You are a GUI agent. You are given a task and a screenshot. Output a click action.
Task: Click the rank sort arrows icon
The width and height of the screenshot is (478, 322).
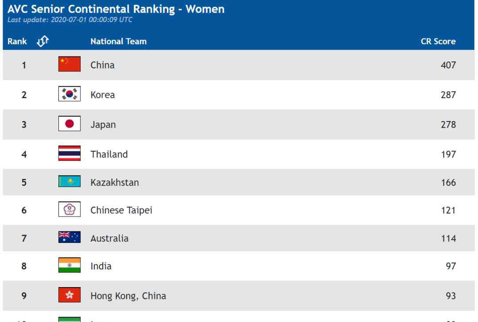pos(42,41)
